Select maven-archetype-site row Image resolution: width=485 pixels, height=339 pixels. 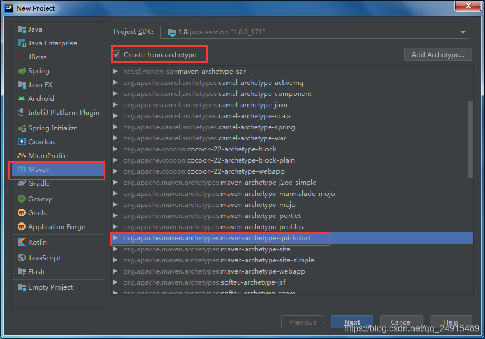point(292,249)
